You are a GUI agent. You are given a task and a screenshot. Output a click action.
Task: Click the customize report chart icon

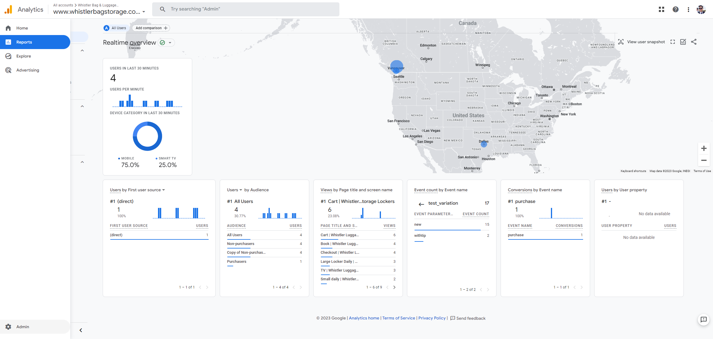683,42
